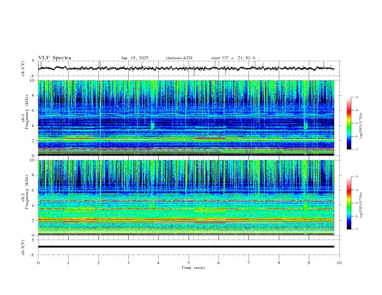This screenshot has width=382, height=295.
Task: Click the ch.3 flat voltage trace
Action: (x=186, y=247)
